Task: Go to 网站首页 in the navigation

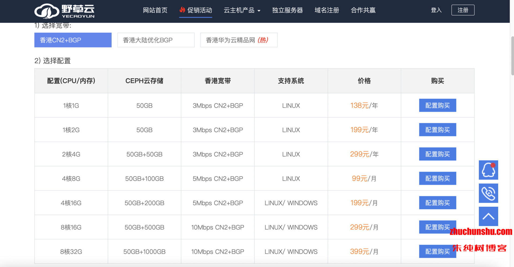Action: pyautogui.click(x=155, y=10)
